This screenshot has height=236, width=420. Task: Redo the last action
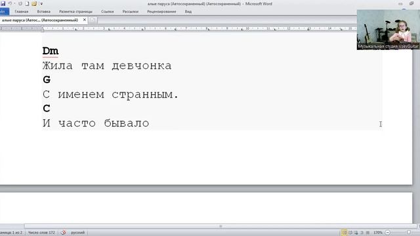(20, 4)
